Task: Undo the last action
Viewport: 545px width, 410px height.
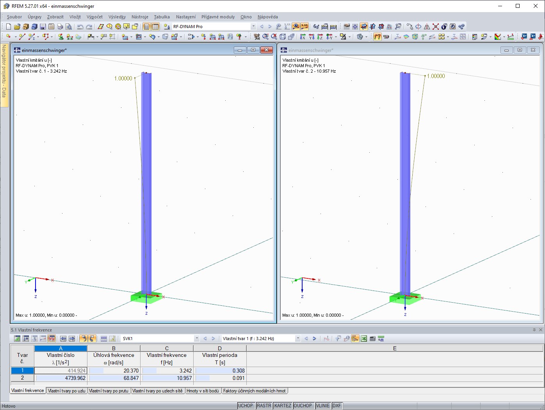Action: (80, 27)
